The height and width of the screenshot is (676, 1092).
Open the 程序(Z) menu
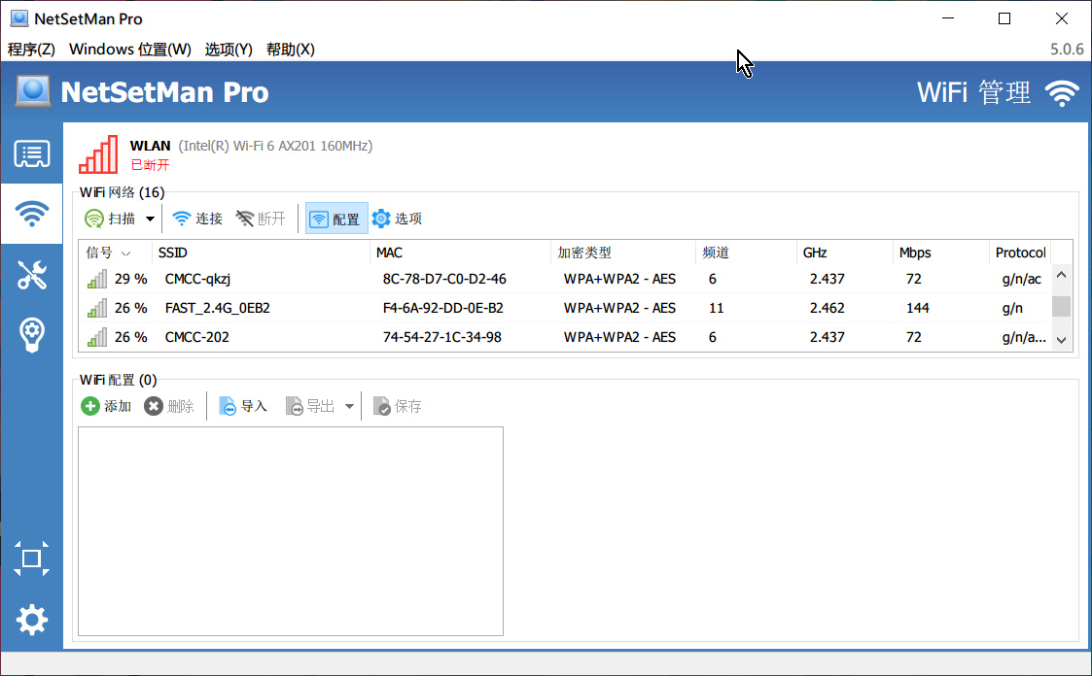(x=31, y=50)
